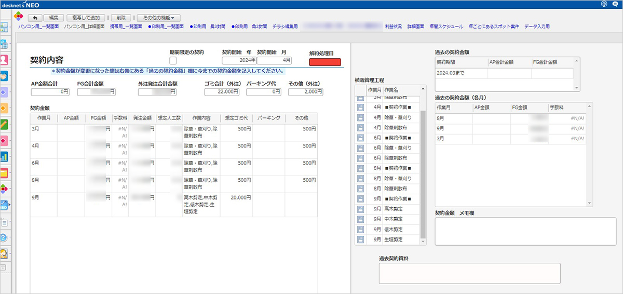Open the chat bubble icon in the header
Viewport: 623px width, 294px height.
pos(616,4)
